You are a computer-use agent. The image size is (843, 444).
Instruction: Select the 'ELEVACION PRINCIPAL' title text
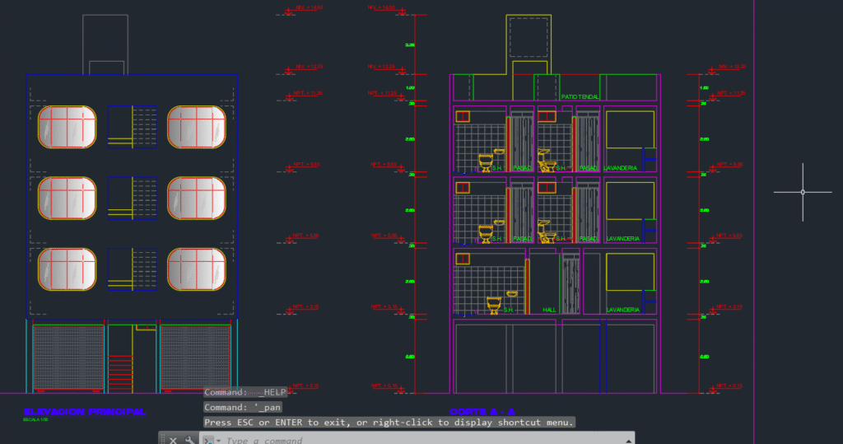[85, 412]
